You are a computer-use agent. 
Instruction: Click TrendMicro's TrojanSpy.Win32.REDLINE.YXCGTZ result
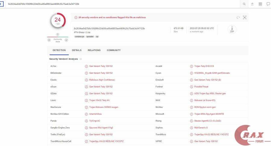click(211, 135)
